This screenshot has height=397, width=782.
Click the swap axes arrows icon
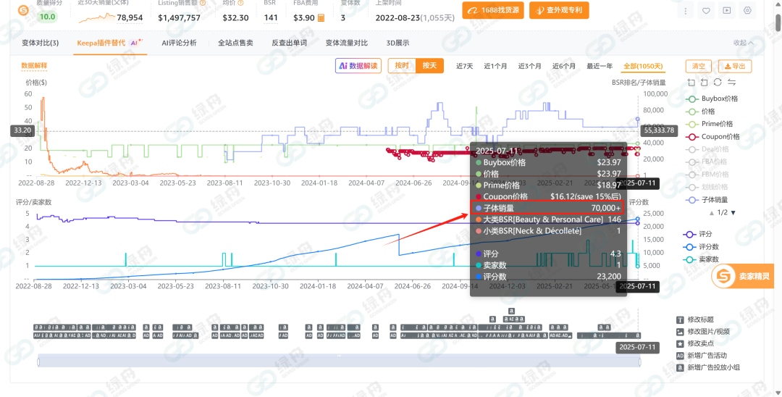tap(731, 83)
